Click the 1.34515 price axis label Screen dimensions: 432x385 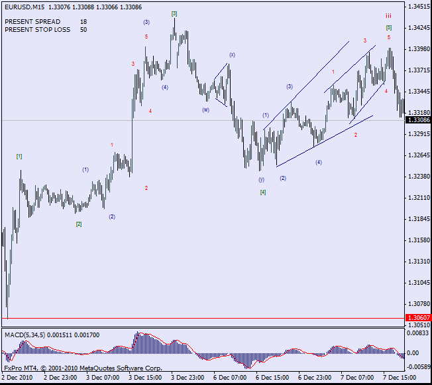[417, 6]
